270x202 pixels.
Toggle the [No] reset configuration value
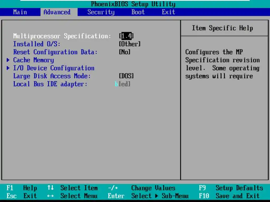[125, 52]
